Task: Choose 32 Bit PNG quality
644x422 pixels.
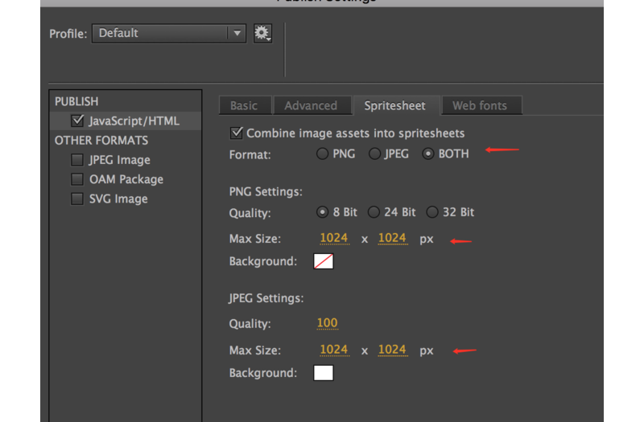Action: 432,212
